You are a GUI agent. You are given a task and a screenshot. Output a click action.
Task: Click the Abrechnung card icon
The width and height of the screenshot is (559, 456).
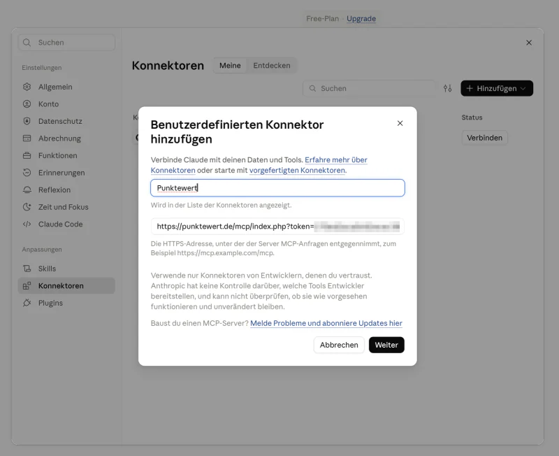[27, 138]
